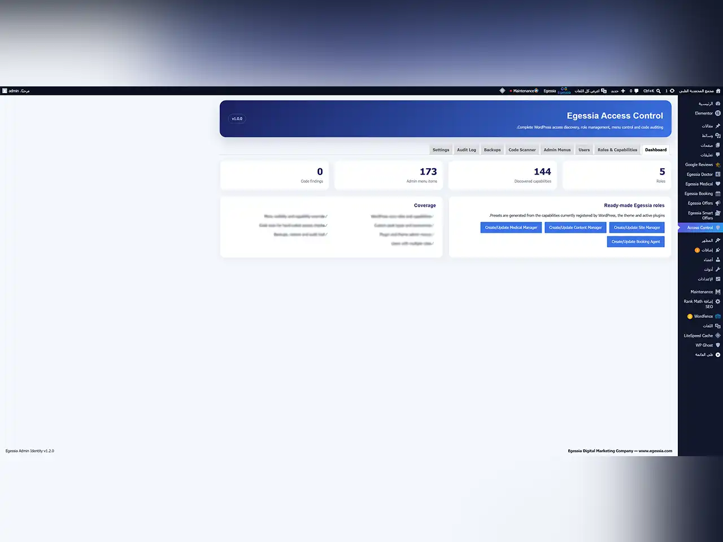The height and width of the screenshot is (542, 723).
Task: Open the Users person icon in sidebar
Action: point(718,260)
